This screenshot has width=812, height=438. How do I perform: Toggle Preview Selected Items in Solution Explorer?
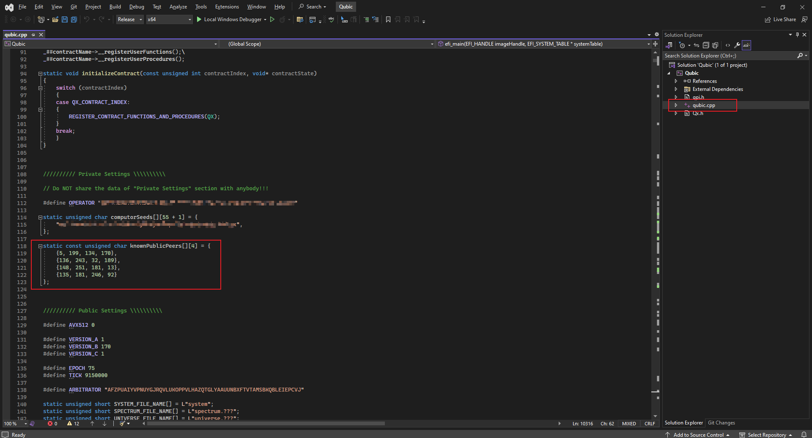tap(746, 45)
